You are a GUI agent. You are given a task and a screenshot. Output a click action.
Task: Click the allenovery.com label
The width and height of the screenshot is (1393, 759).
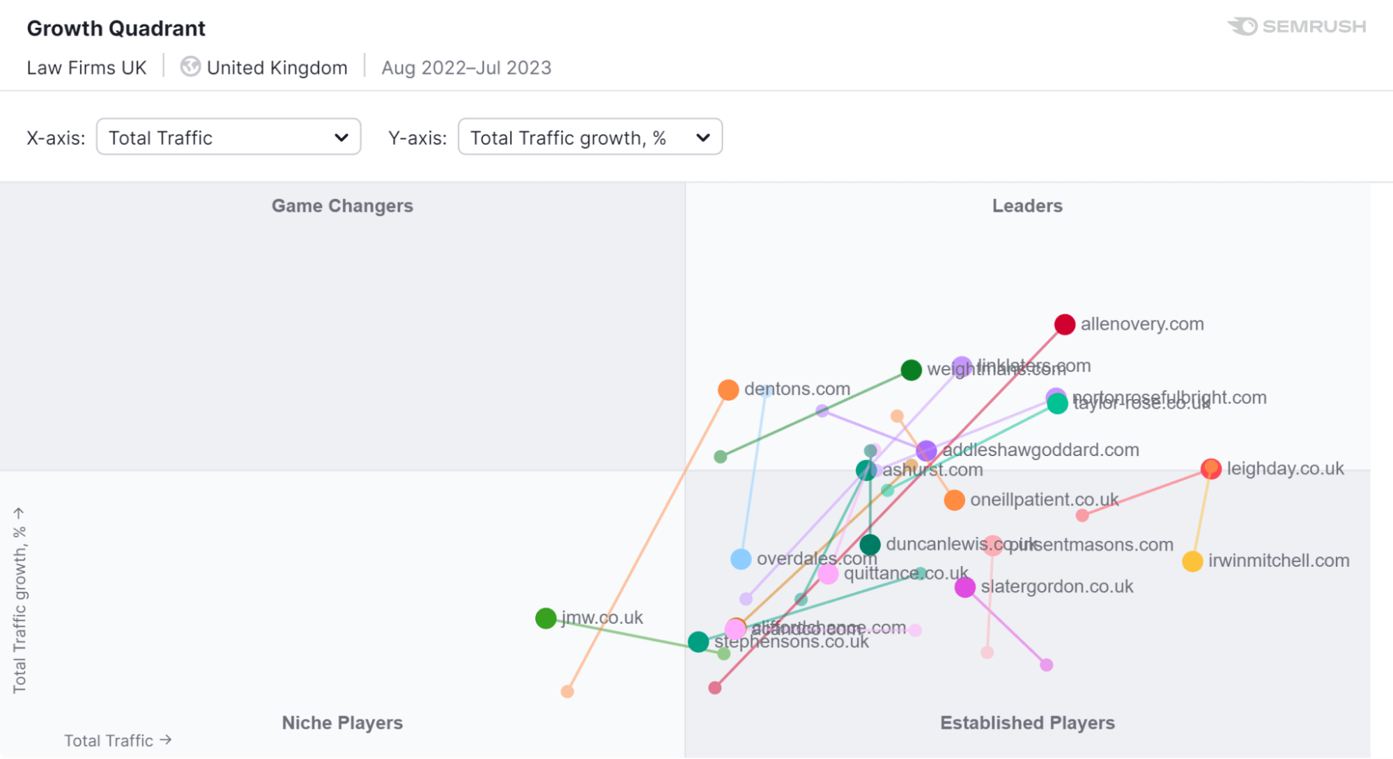click(1142, 324)
